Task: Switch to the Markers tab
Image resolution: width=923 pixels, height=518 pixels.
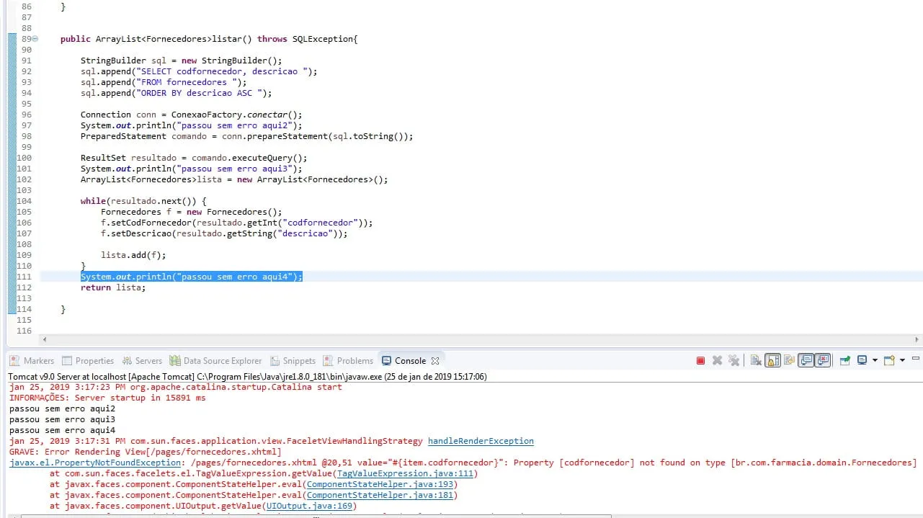Action: tap(32, 361)
